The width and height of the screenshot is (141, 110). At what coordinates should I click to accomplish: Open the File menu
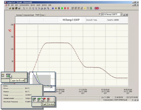pos(9,5)
